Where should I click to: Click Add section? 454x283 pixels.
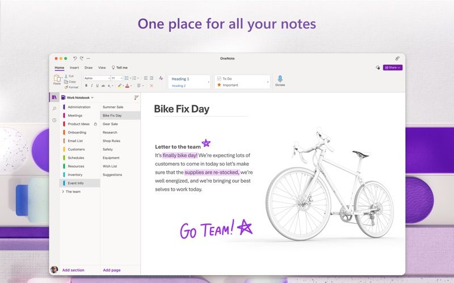(73, 270)
